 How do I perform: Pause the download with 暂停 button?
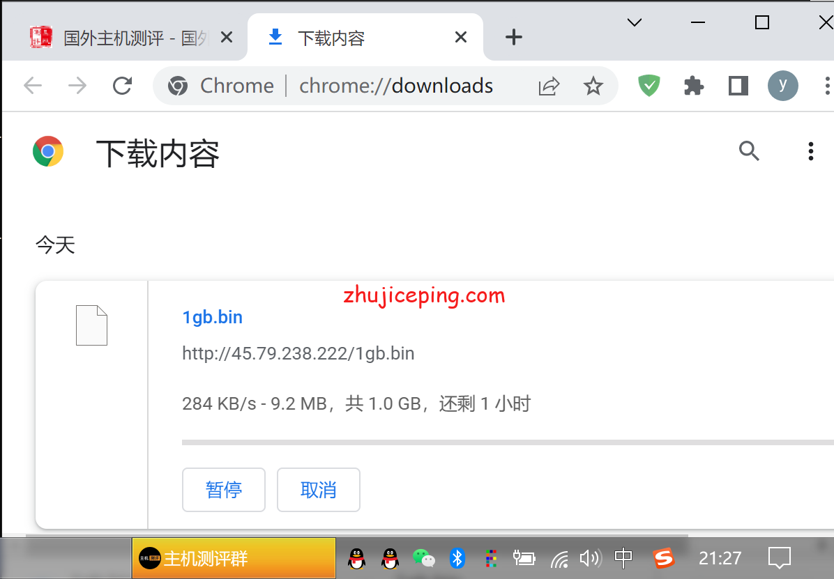[224, 490]
